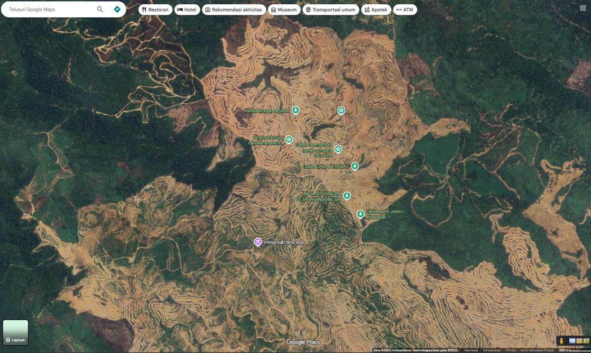Screen dimensions: 591x353
Task: Select the purple 'Penyebab bencana' pin
Action: coord(258,242)
